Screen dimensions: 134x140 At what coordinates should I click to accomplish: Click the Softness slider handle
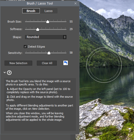pos(38,29)
